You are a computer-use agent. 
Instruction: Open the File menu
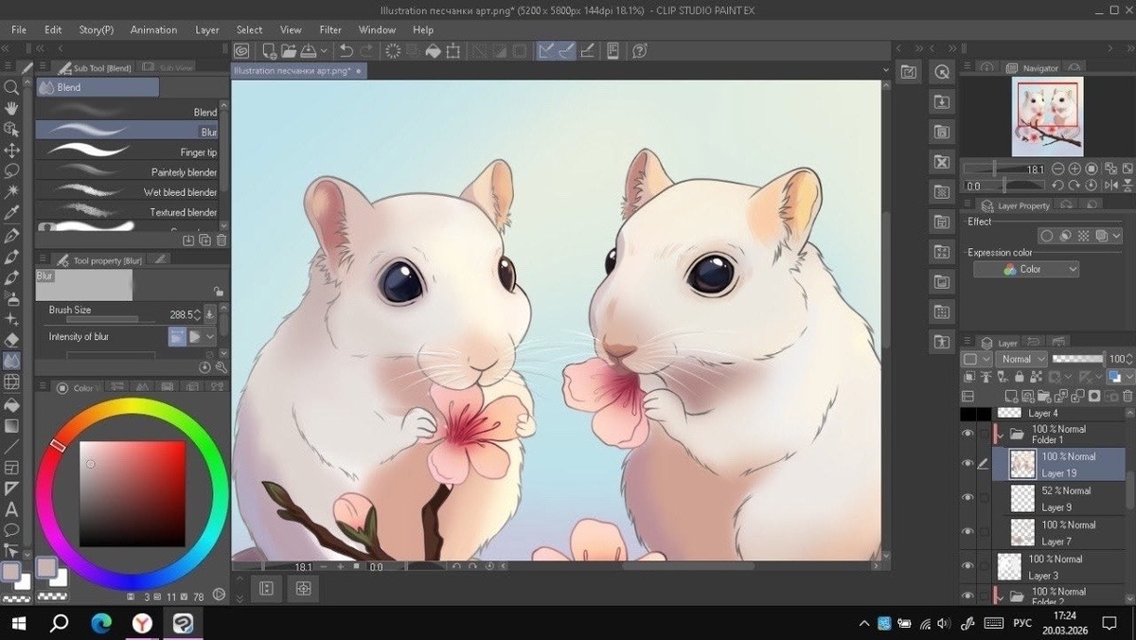coord(19,29)
